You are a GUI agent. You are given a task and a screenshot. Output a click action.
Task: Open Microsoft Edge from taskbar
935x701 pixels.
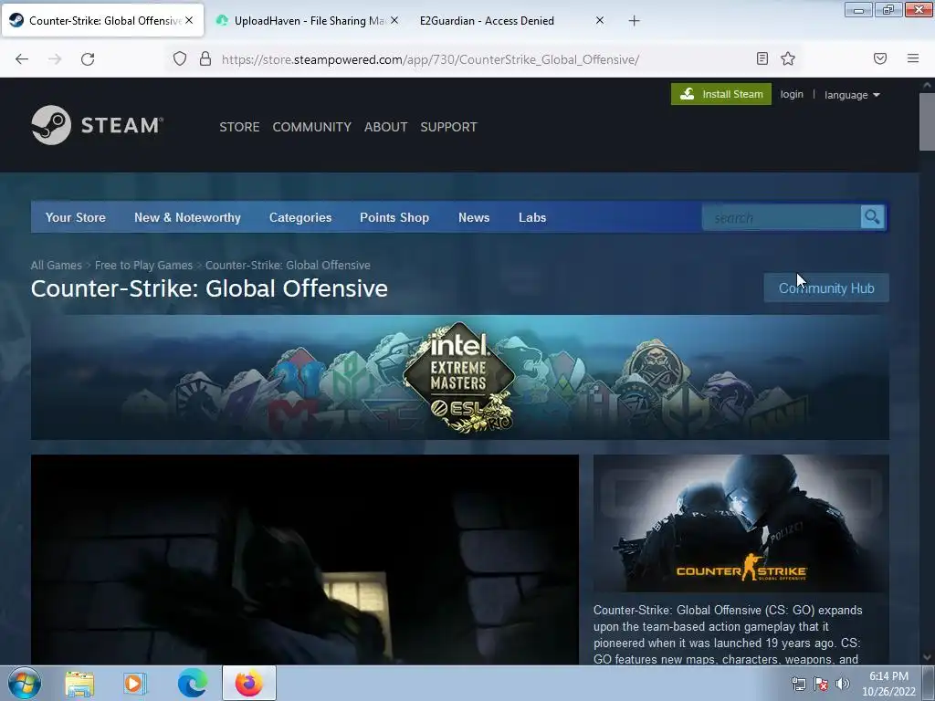[193, 683]
